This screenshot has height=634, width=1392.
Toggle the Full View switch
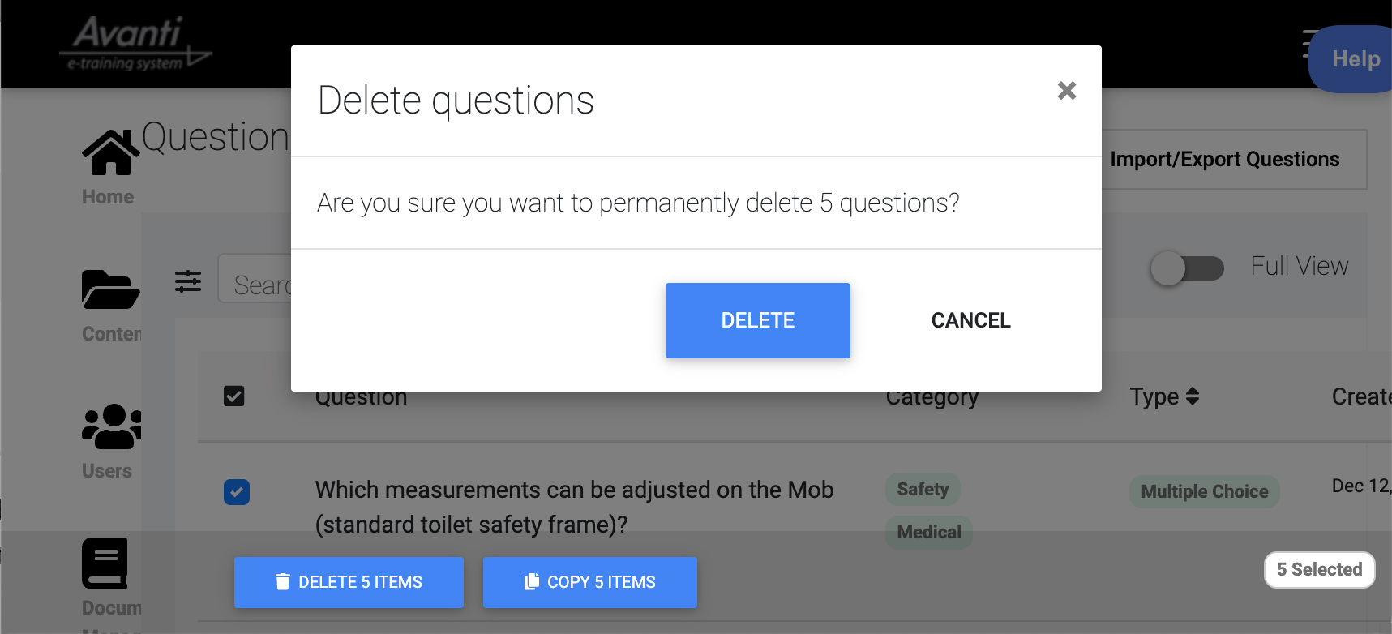tap(1188, 268)
